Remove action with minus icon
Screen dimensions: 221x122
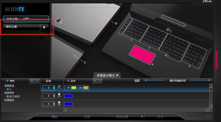(x=100, y=81)
